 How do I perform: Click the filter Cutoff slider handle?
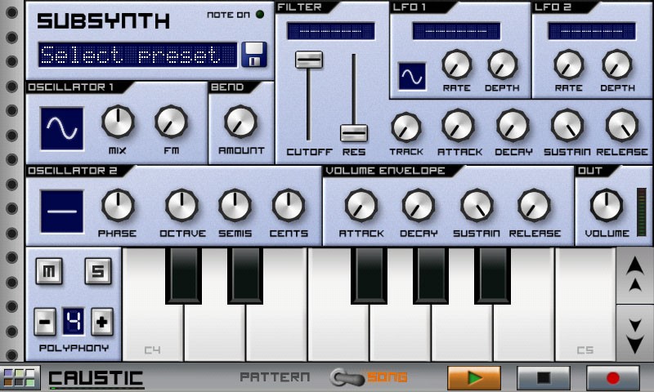click(x=309, y=60)
